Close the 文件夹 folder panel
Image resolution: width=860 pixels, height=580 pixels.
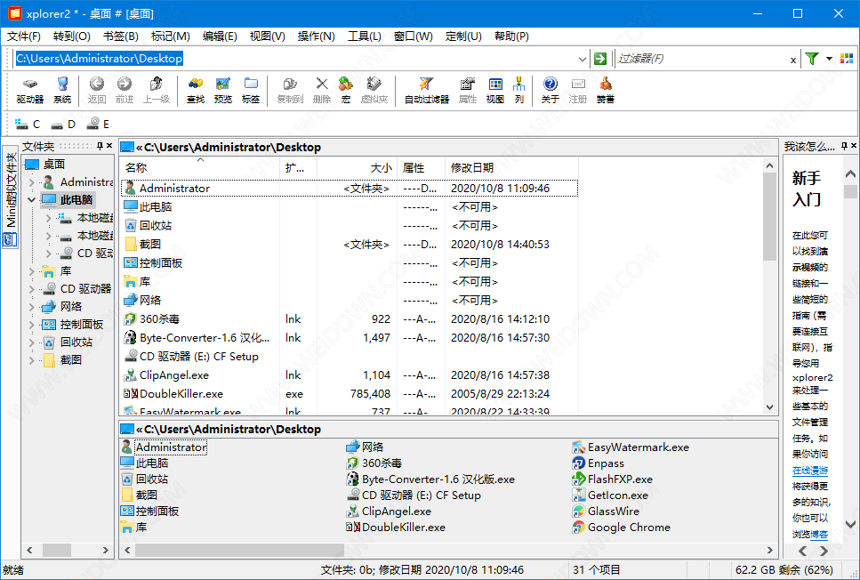[109, 146]
